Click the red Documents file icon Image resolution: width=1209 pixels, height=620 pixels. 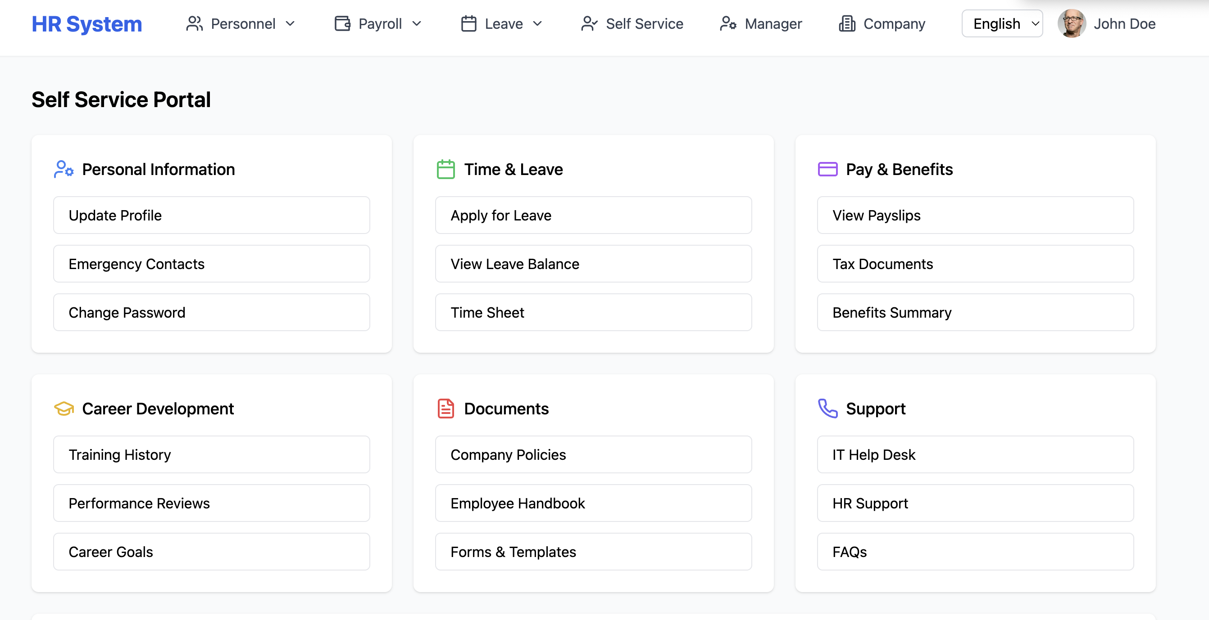coord(446,409)
